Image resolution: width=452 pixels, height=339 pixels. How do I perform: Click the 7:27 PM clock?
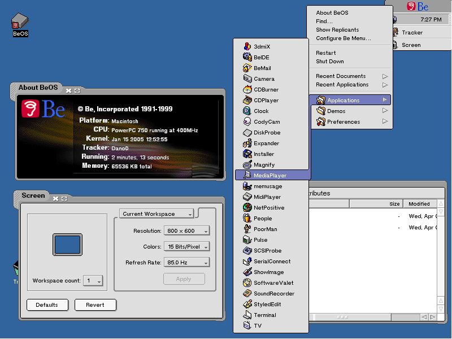click(x=431, y=20)
